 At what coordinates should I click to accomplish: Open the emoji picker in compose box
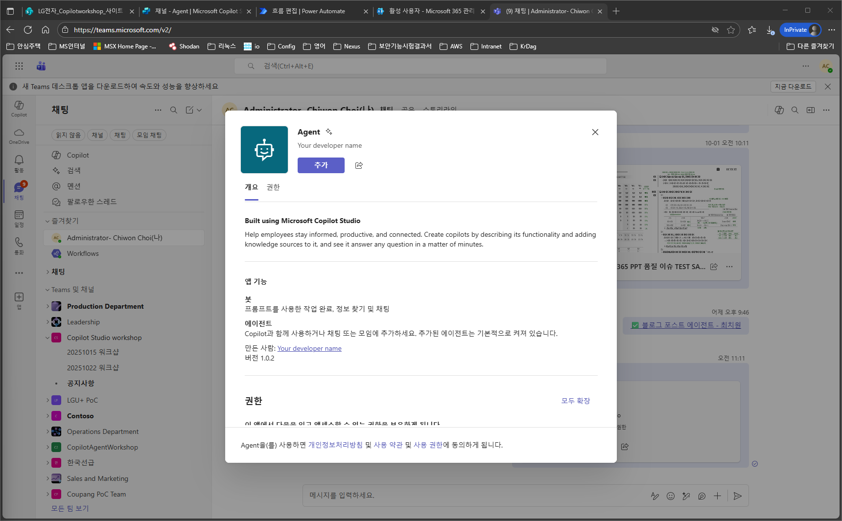coord(671,496)
